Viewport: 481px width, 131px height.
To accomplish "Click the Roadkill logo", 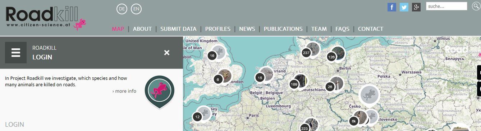I will pyautogui.click(x=46, y=18).
